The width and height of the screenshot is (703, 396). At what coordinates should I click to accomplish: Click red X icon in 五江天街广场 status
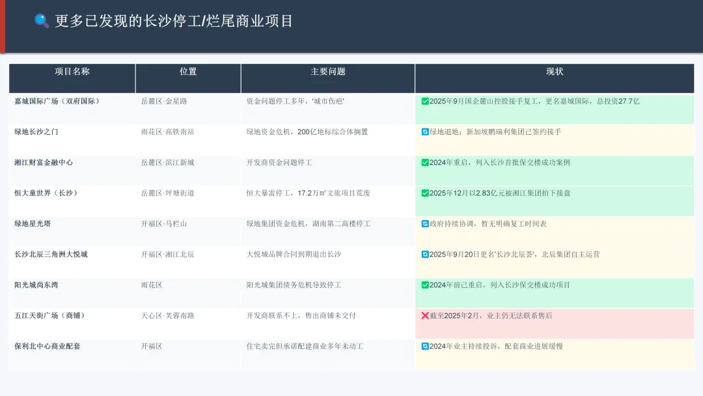click(x=425, y=316)
